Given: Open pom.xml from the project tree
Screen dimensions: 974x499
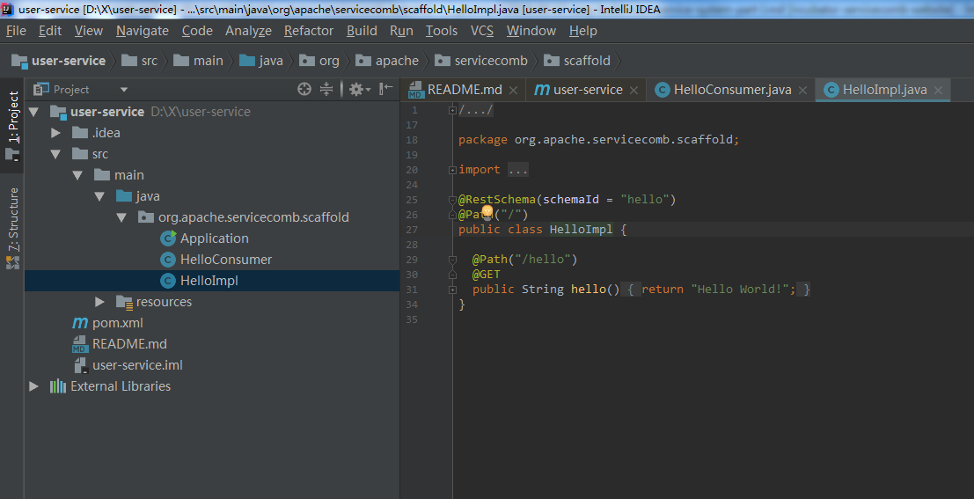Looking at the screenshot, I should [x=118, y=323].
